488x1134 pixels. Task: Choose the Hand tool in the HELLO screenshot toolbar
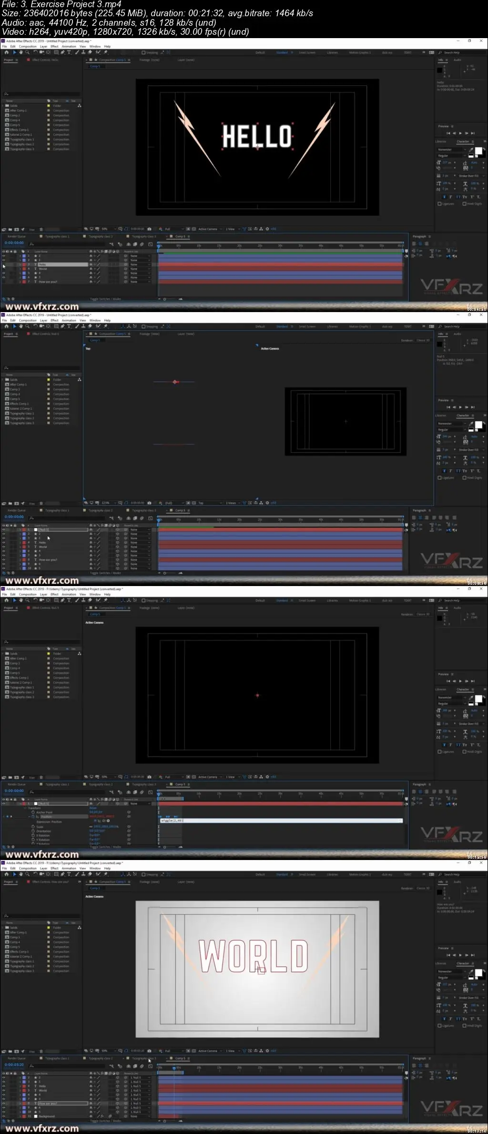[x=21, y=52]
